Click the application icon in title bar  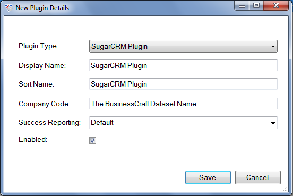(8, 8)
